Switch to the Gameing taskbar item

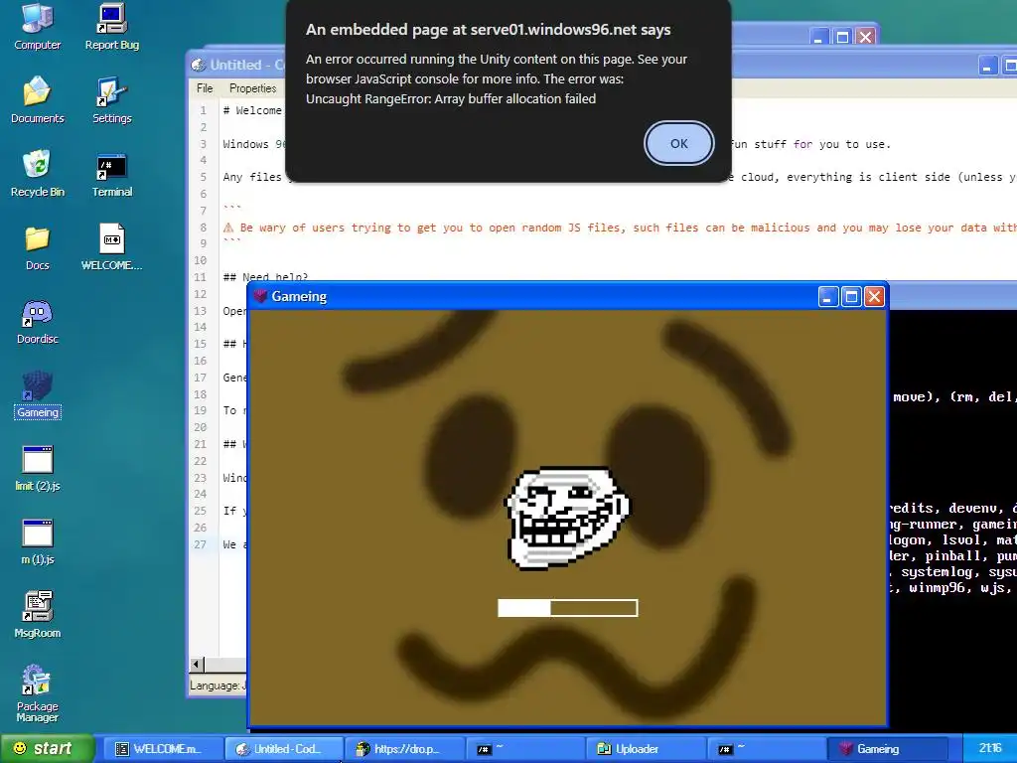(x=886, y=749)
